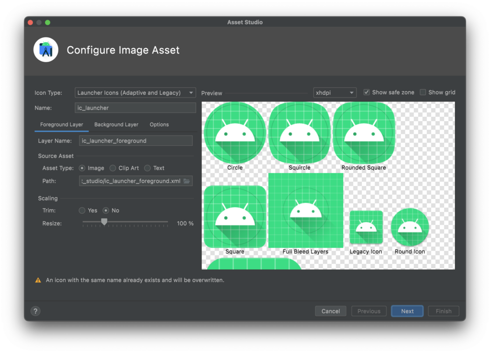Select the Circle icon preview
Screen dimensions: 490x353
234,133
